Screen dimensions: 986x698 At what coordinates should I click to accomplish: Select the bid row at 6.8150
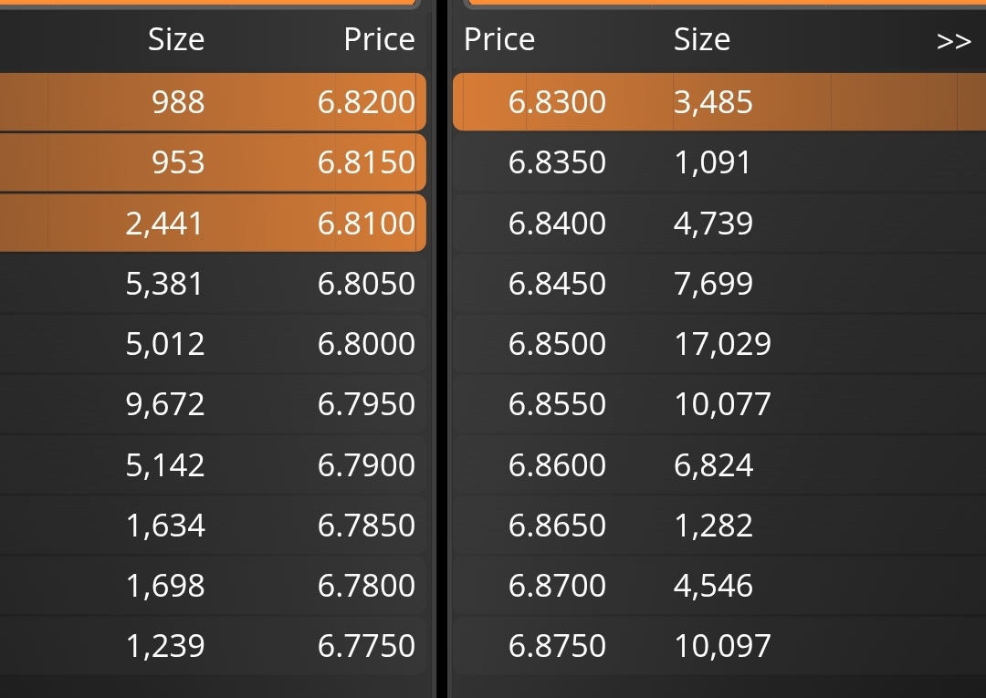(213, 162)
